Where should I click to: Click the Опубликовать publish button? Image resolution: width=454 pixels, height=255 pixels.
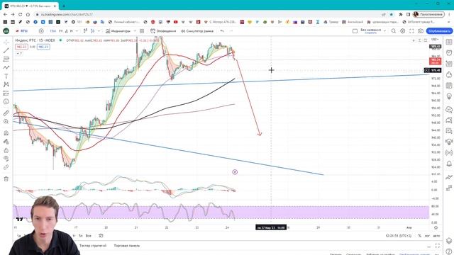point(439,31)
